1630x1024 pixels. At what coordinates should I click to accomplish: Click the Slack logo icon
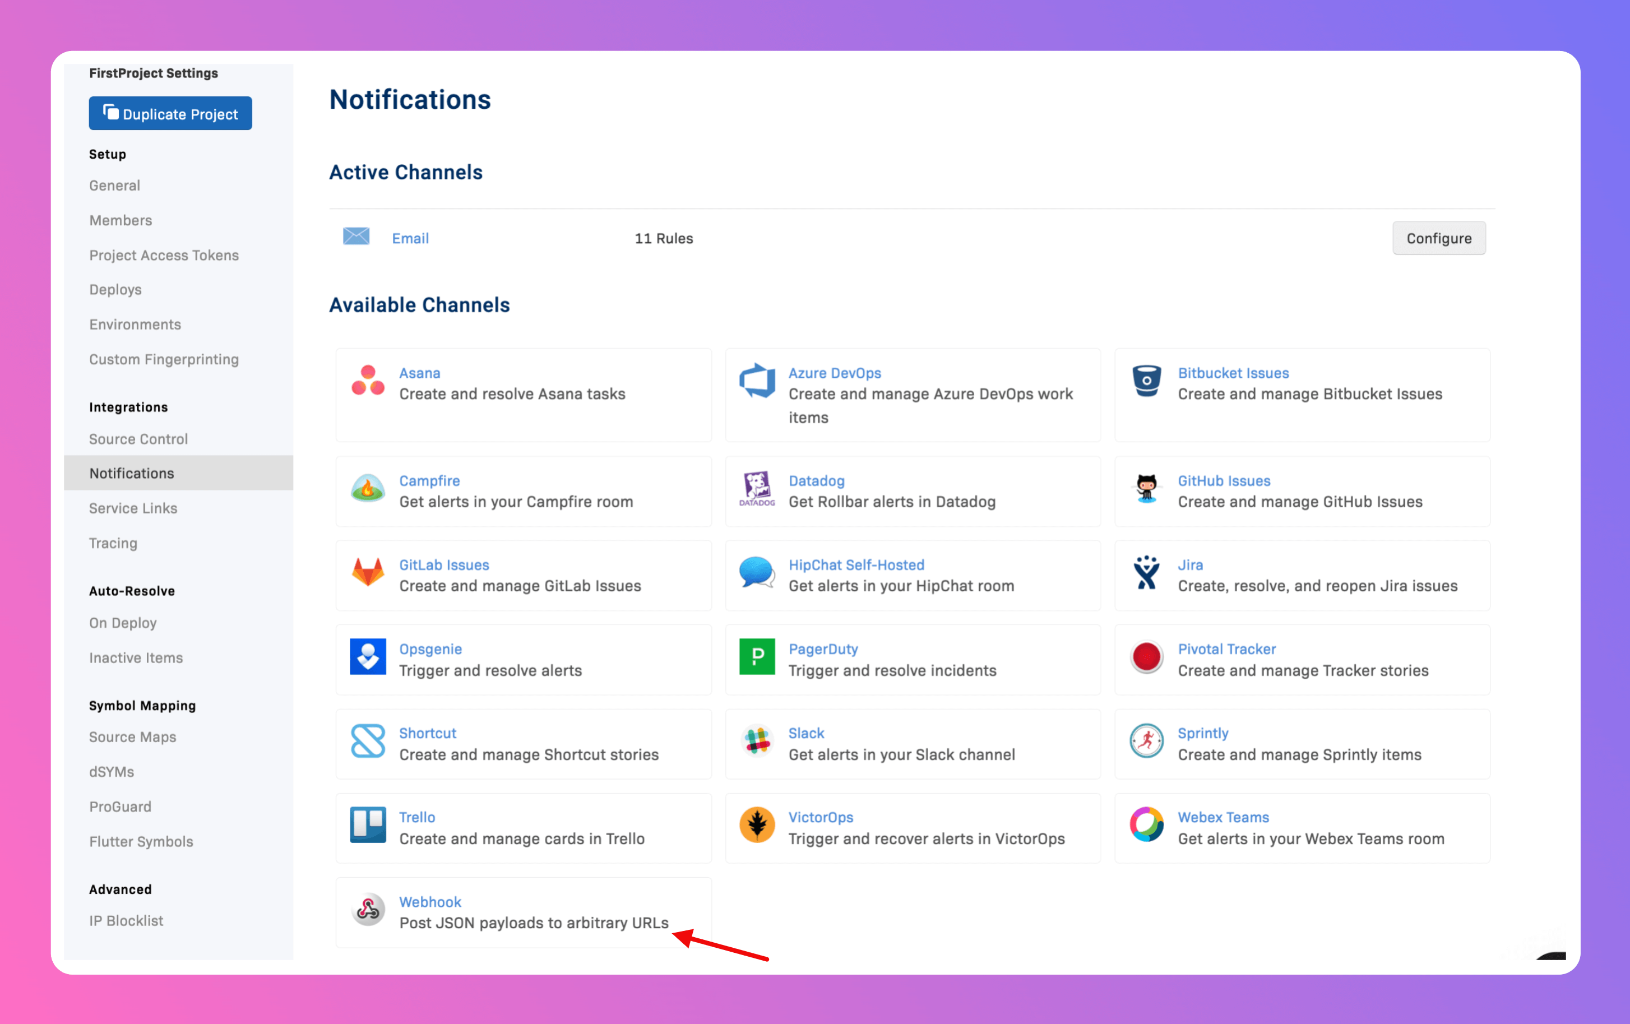[757, 741]
